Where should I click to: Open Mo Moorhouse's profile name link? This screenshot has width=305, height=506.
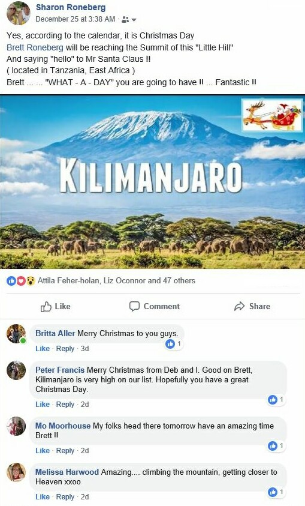[63, 426]
